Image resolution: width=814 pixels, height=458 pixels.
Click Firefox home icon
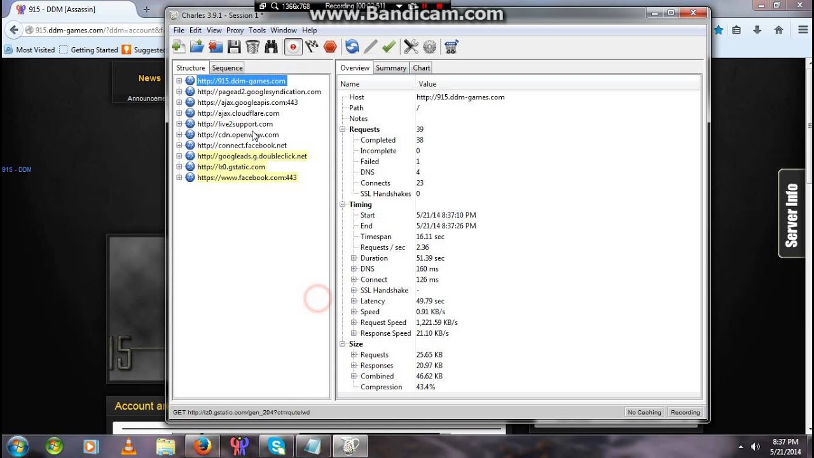tap(778, 30)
